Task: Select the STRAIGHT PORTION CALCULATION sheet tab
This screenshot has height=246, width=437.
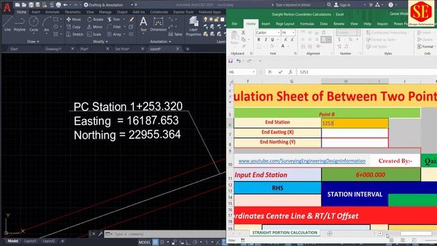Action: tap(285, 232)
